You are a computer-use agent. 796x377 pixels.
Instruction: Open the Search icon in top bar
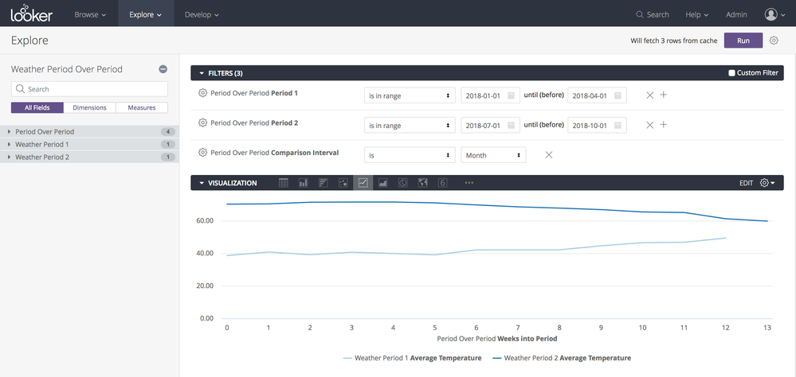[x=640, y=14]
